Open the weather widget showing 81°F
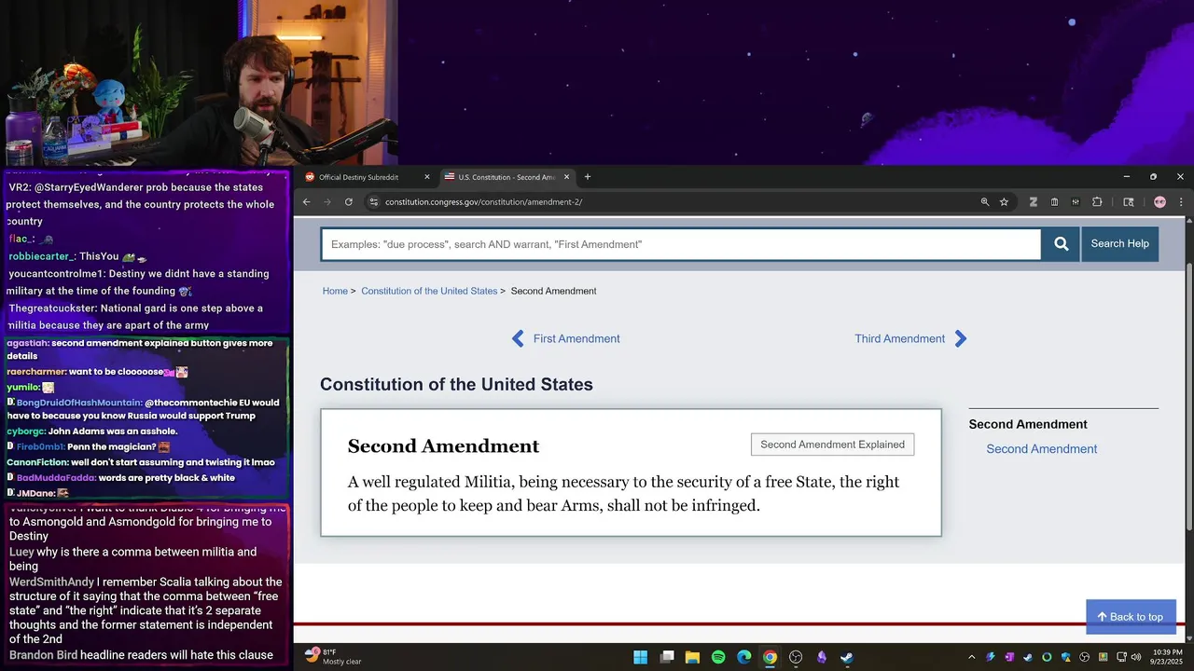The height and width of the screenshot is (671, 1194). 334,657
